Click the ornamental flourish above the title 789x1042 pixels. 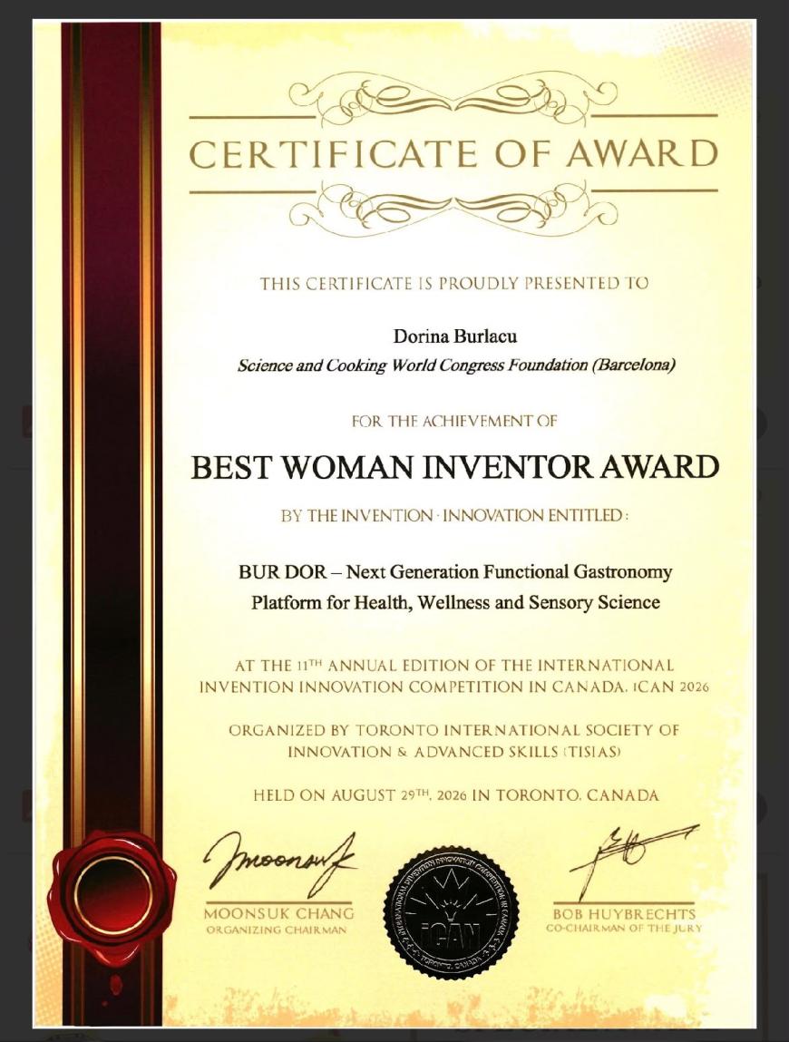click(453, 99)
